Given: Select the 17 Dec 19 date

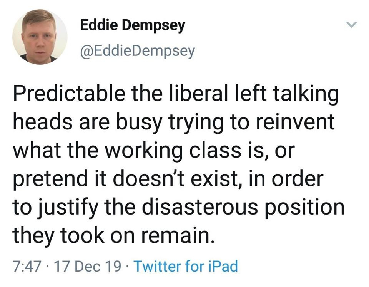Looking at the screenshot, I should point(88,267).
